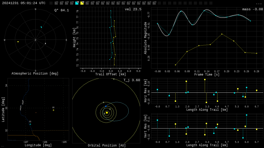Select the cyan meteor track in sky plot

click(41, 27)
